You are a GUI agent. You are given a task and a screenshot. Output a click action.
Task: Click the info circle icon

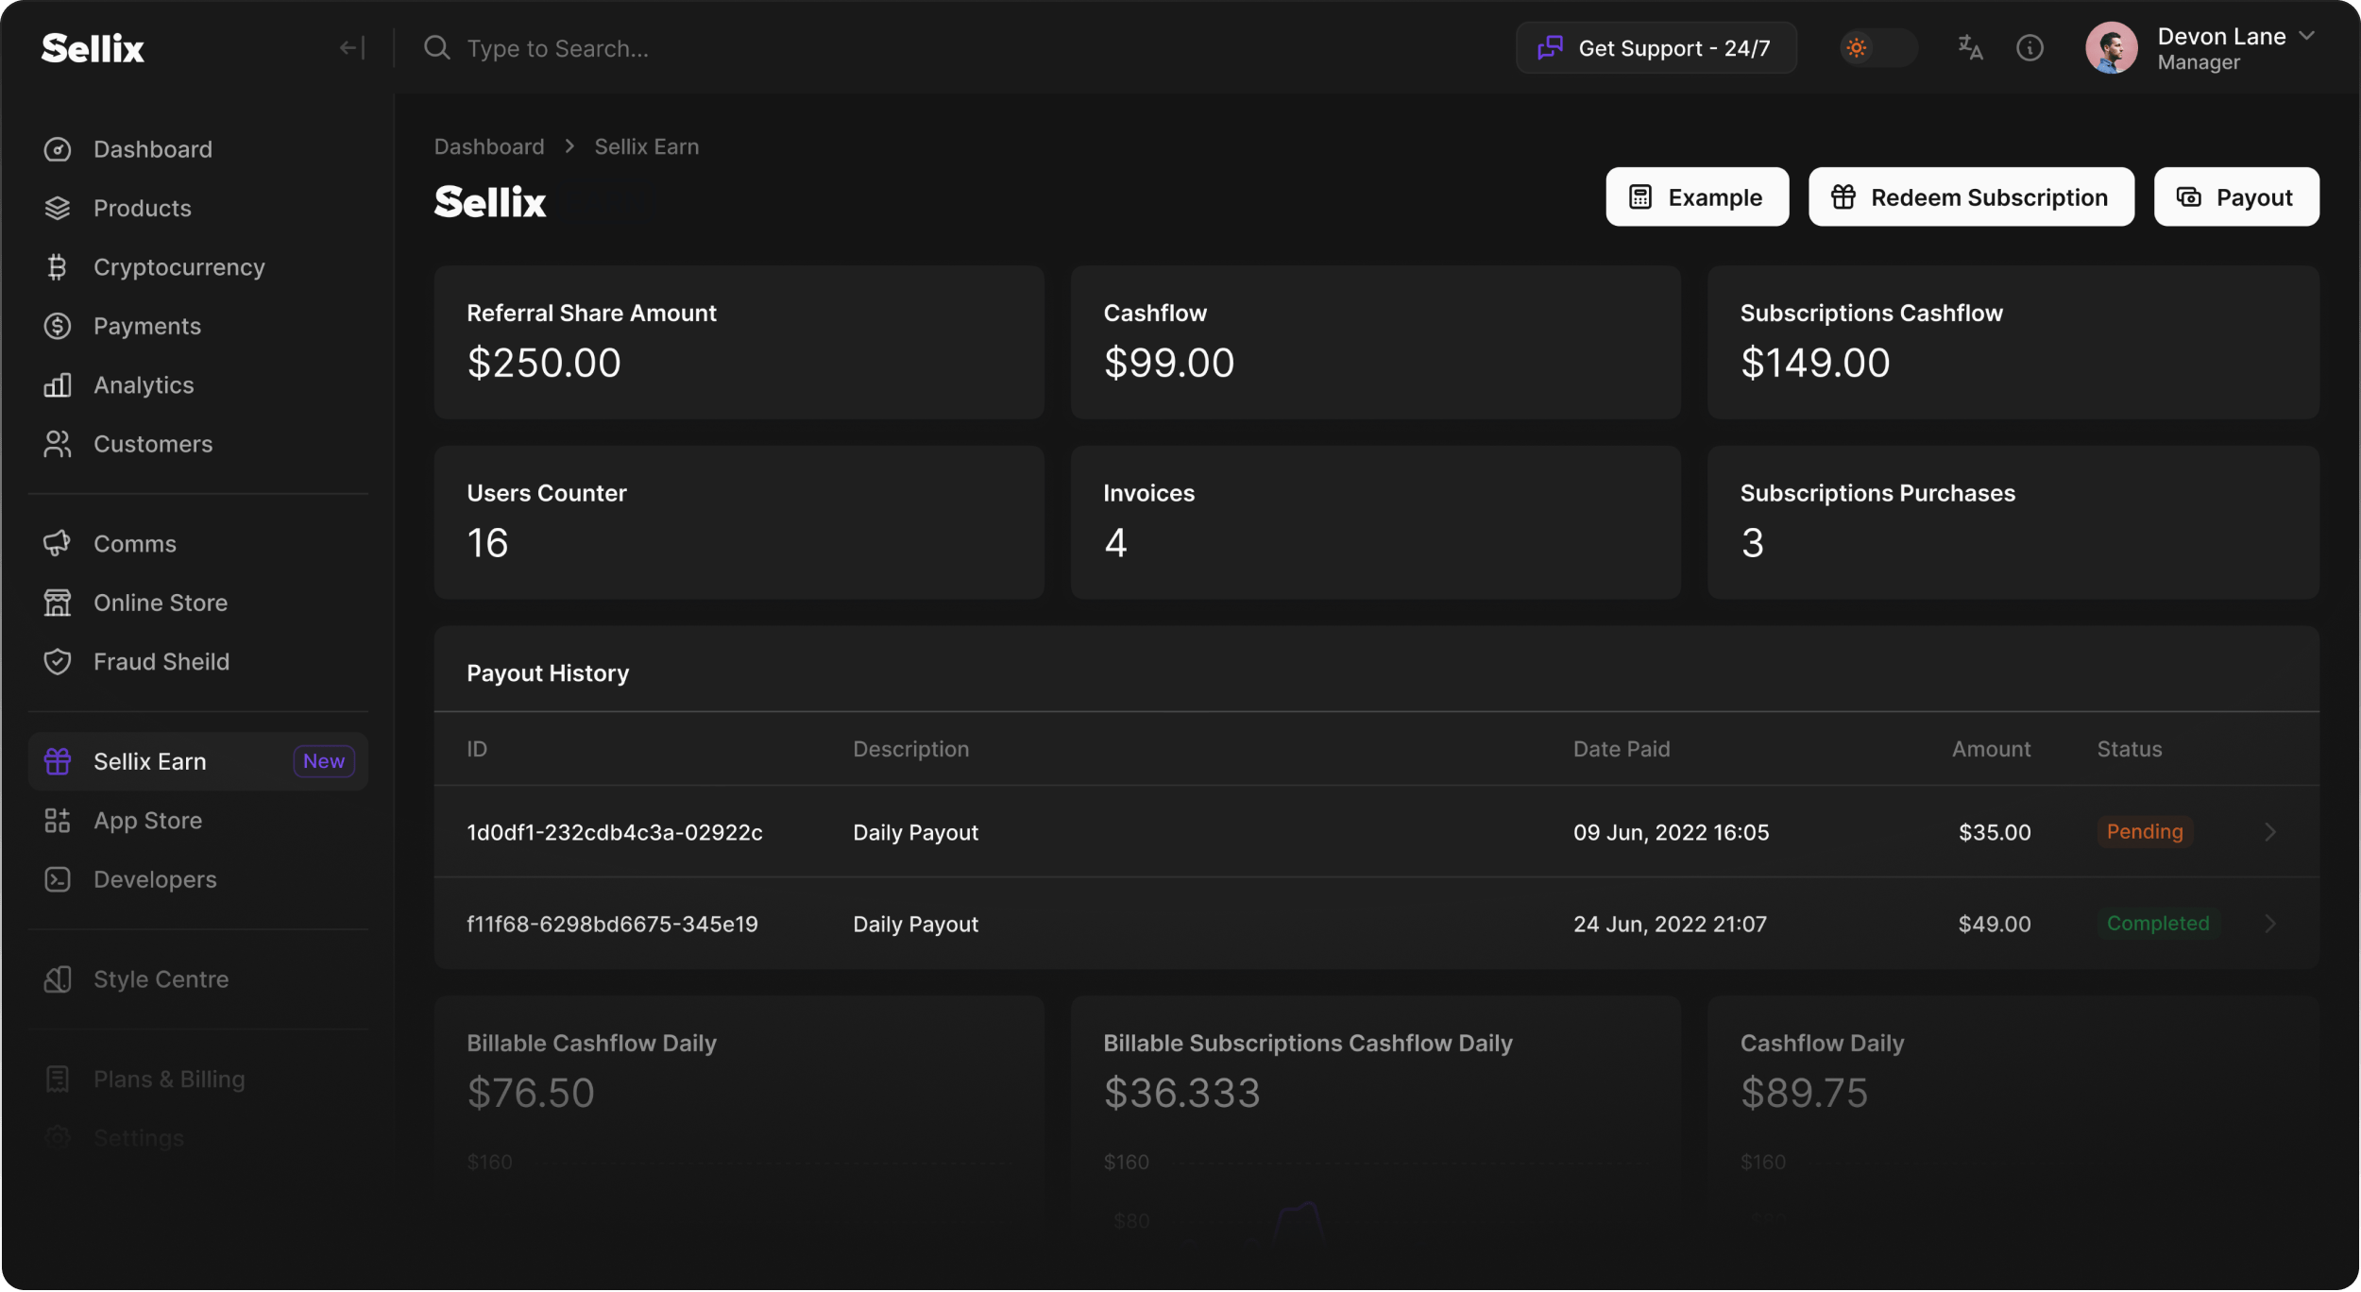2030,48
